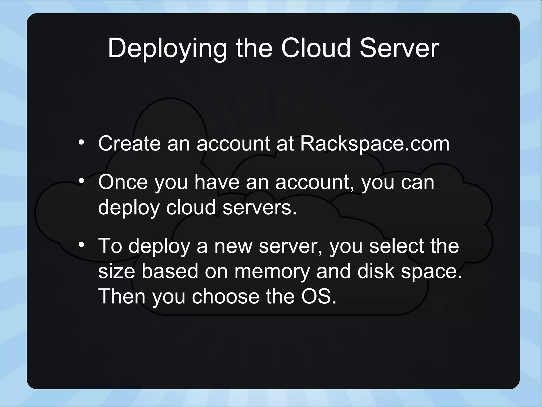
Task: Click the word 'Cloud' in the title
Action: 315,48
